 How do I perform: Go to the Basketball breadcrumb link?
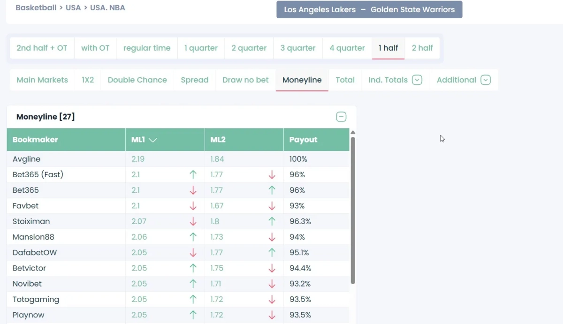tap(36, 8)
